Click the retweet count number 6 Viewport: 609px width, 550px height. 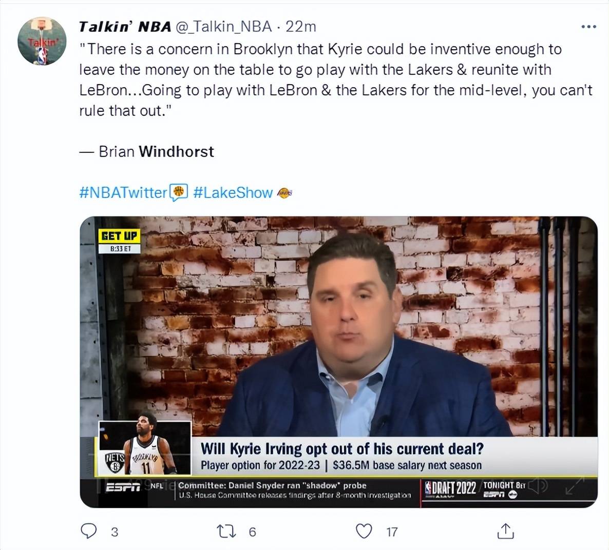253,532
